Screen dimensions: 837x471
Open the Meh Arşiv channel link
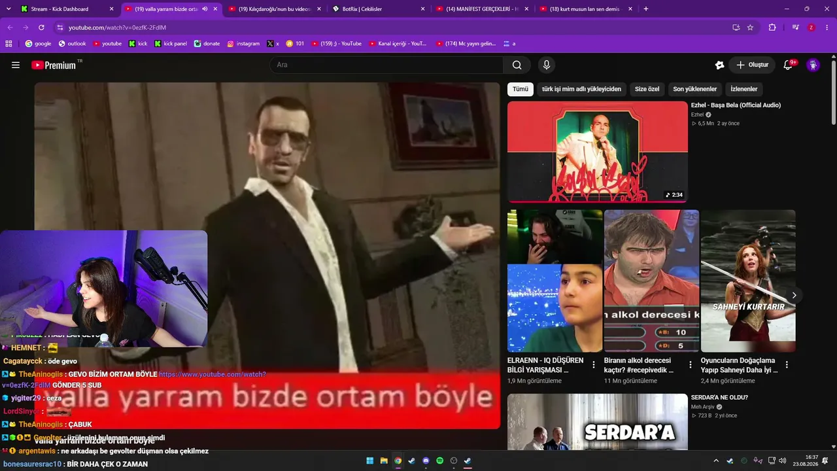(704, 407)
